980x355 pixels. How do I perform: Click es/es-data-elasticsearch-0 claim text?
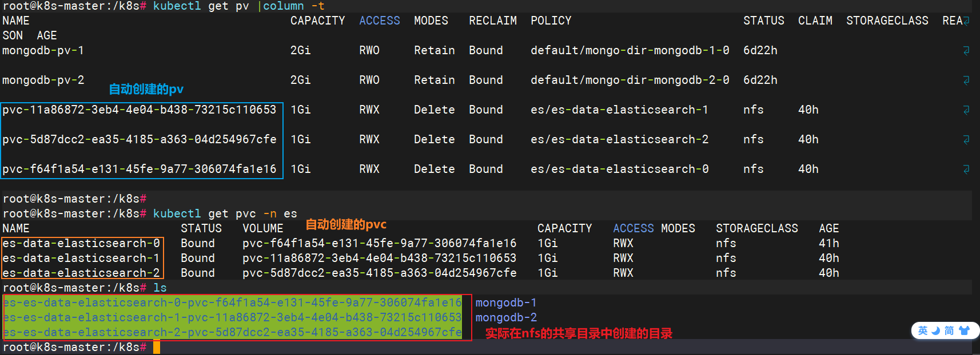coord(620,169)
